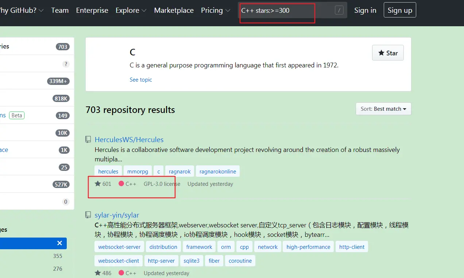Select the orm topic tag
Image resolution: width=464 pixels, height=278 pixels.
pyautogui.click(x=226, y=247)
